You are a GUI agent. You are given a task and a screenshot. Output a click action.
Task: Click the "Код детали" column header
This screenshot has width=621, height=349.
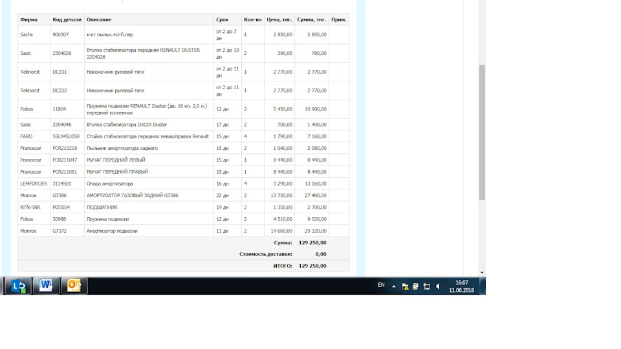(x=67, y=19)
